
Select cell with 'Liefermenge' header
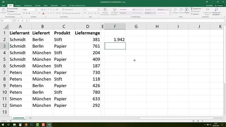[88, 33]
